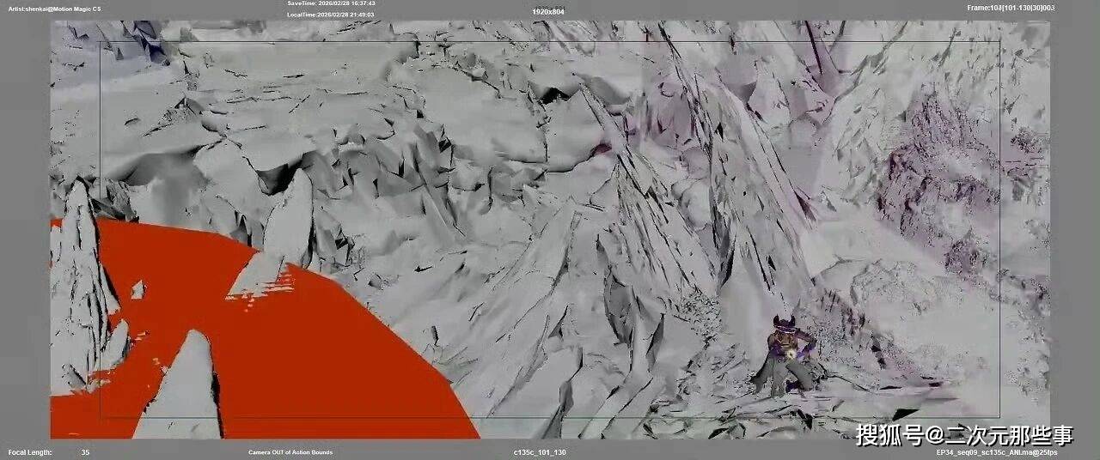1100x460 pixels.
Task: Click the EP34_seq09_sc135c_ANI.ma@25fps file label
Action: point(997,452)
